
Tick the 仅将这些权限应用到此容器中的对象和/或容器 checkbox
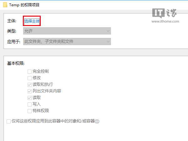[x=9, y=121]
